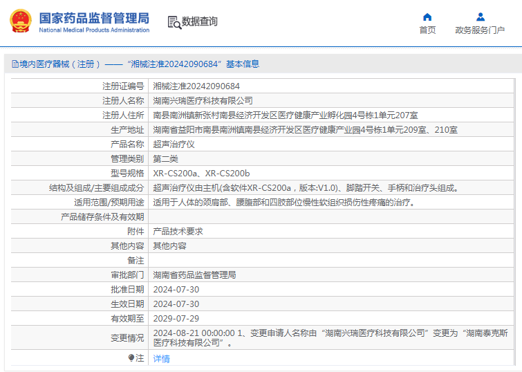
Task: Click the 附件 label
Action: 136,232
